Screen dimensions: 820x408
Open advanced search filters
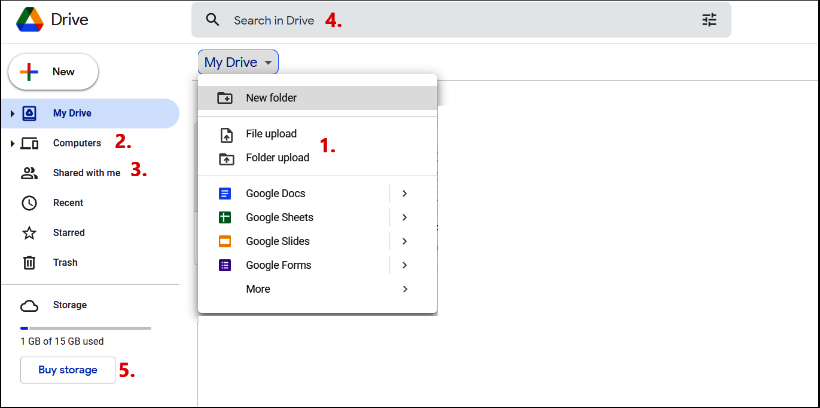pos(709,19)
